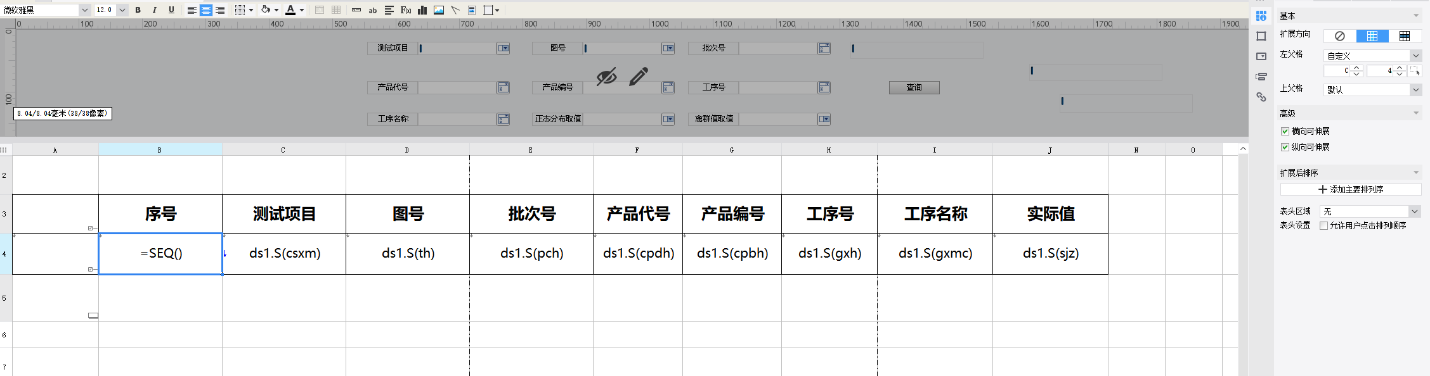Set expansion direction to vertical
This screenshot has height=376, width=1430.
[x=1372, y=36]
